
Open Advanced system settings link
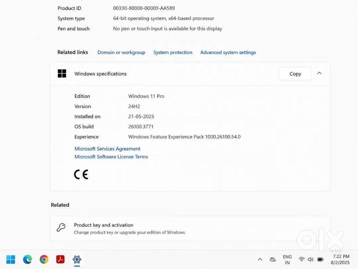point(228,53)
